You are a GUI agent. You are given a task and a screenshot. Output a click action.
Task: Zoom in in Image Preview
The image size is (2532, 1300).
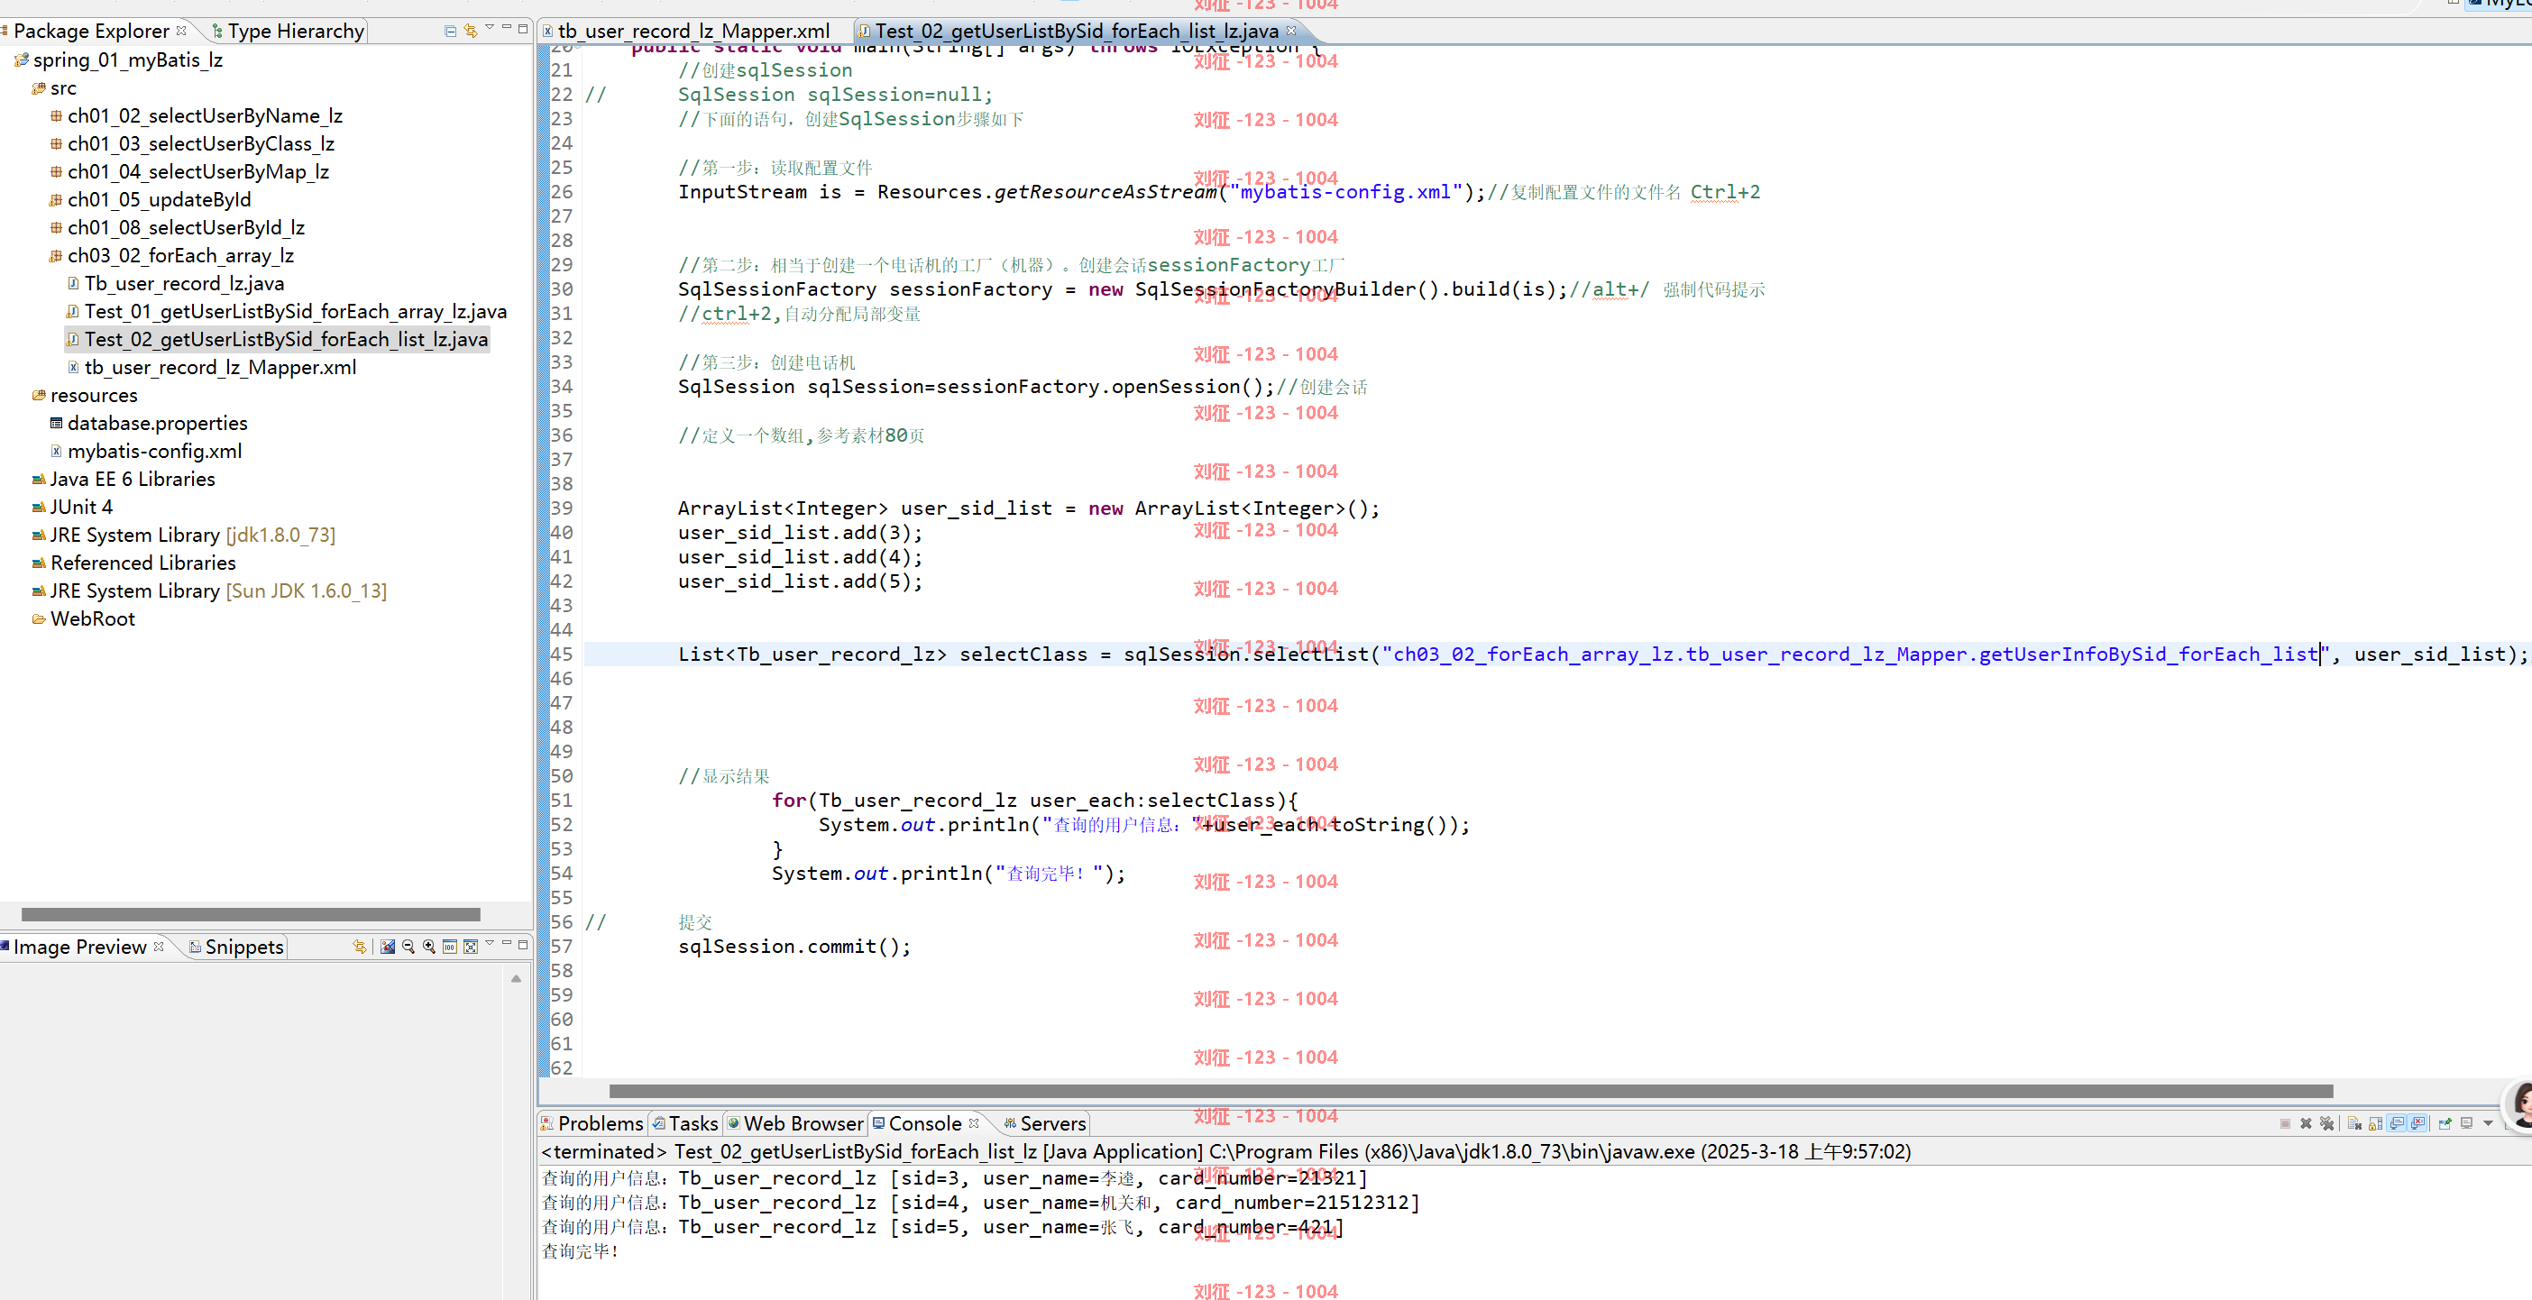pyautogui.click(x=429, y=947)
